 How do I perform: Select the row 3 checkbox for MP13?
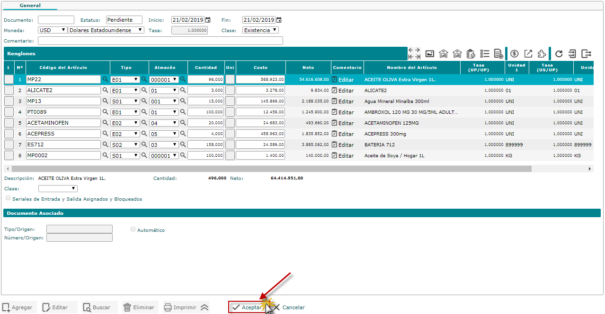(9, 101)
